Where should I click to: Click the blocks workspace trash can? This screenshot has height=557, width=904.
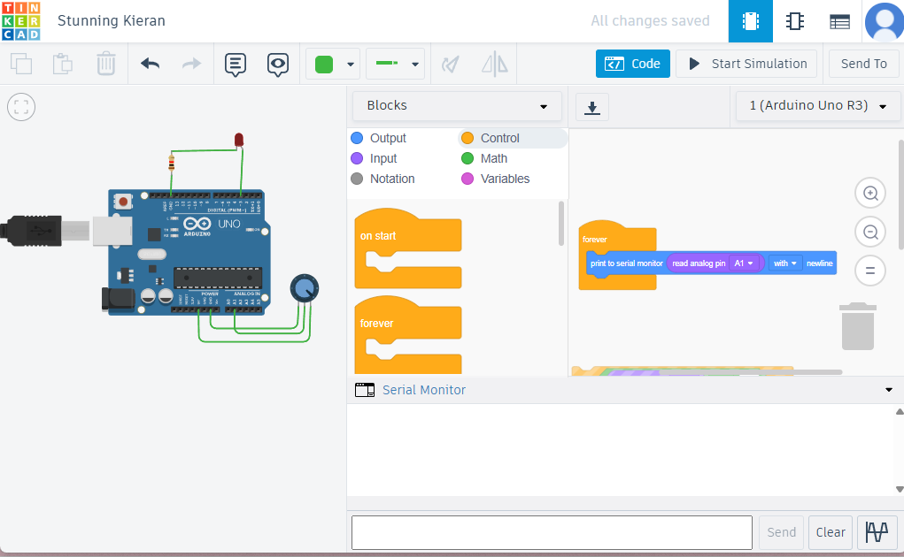pyautogui.click(x=858, y=326)
